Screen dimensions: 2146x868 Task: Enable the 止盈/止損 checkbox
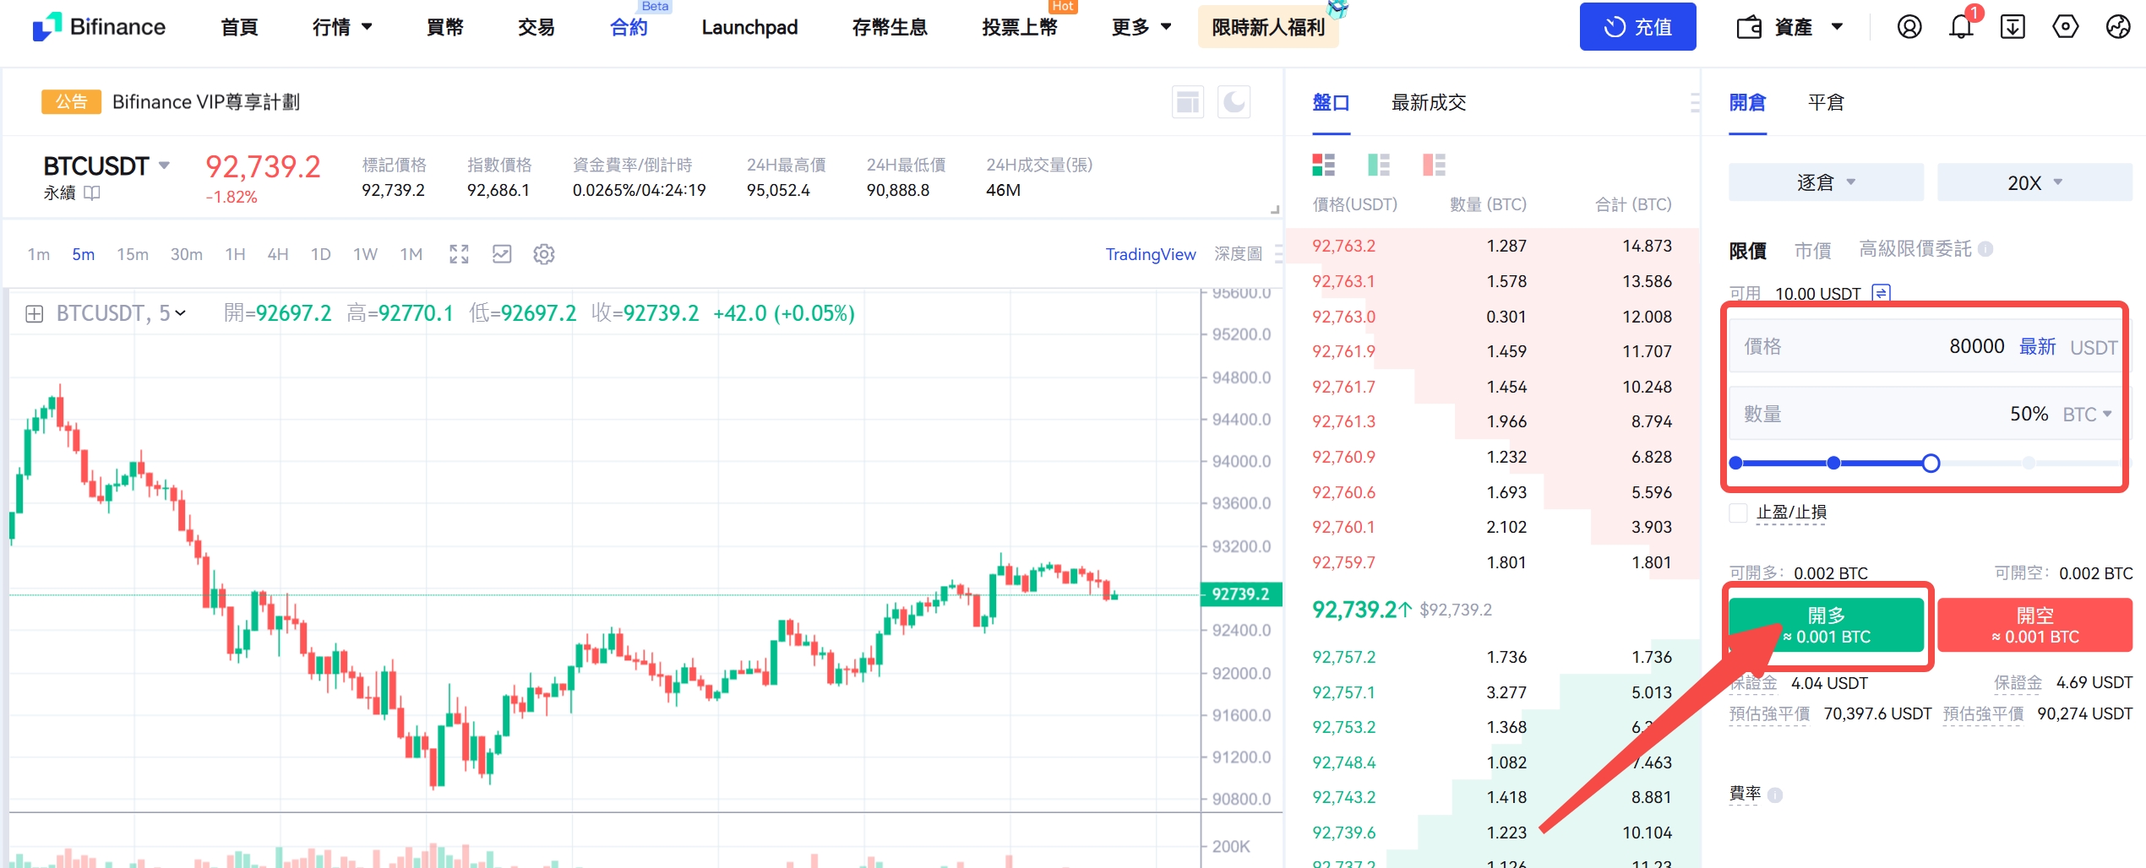point(1738,513)
